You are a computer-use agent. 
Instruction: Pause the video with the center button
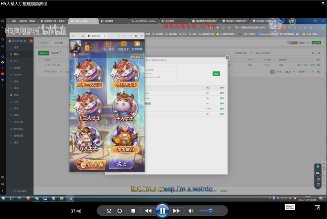click(162, 211)
